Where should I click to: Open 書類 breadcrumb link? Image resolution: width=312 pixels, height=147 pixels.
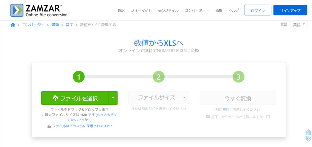[x=55, y=25]
